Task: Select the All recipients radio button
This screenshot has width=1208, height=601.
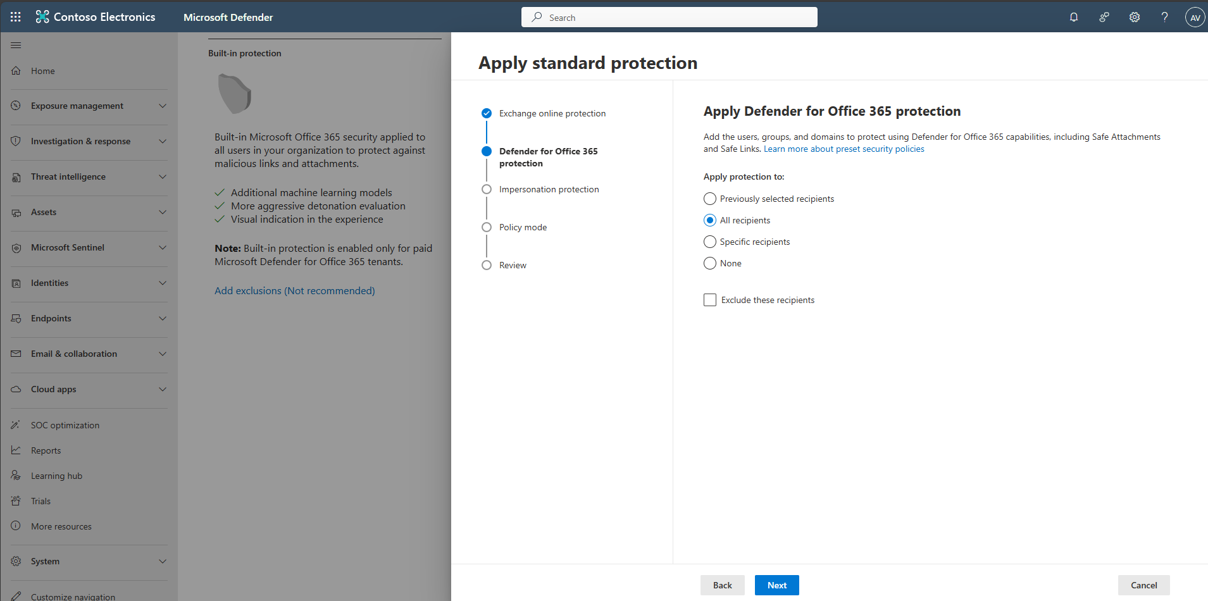Action: tap(710, 220)
